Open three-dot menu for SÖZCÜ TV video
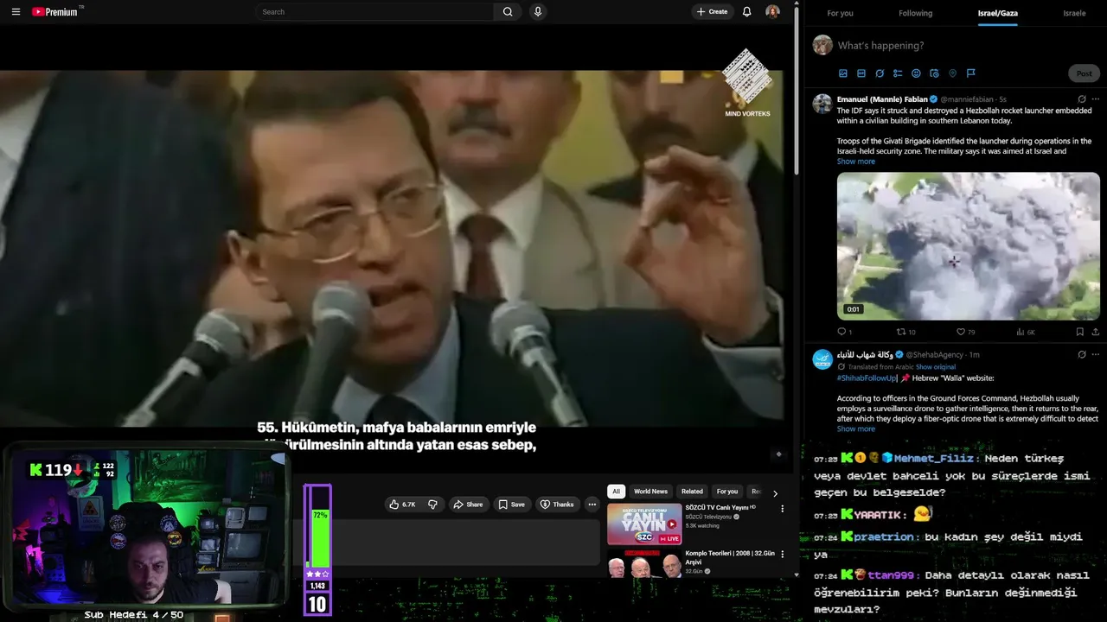1107x622 pixels. point(782,509)
